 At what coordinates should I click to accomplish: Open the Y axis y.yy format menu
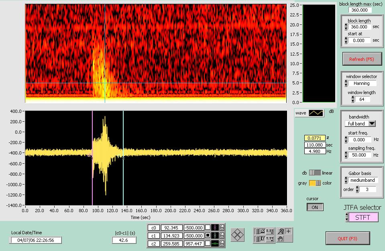[x=270, y=239]
